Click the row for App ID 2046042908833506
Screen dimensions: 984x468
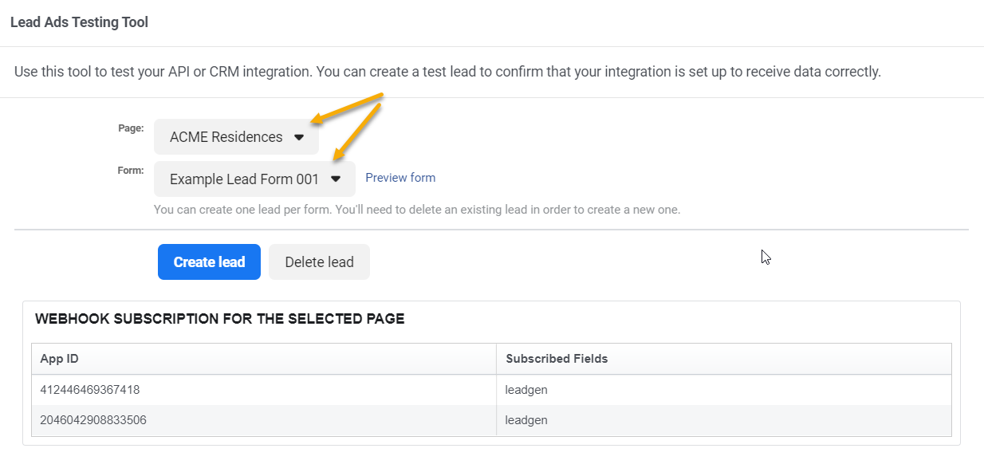pos(95,419)
